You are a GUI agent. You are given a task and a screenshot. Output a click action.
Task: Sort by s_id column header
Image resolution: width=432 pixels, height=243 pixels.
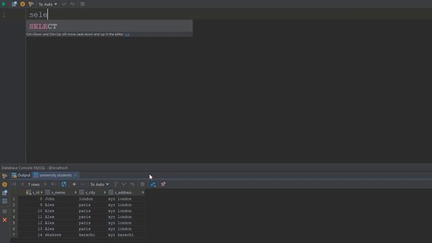[34, 192]
